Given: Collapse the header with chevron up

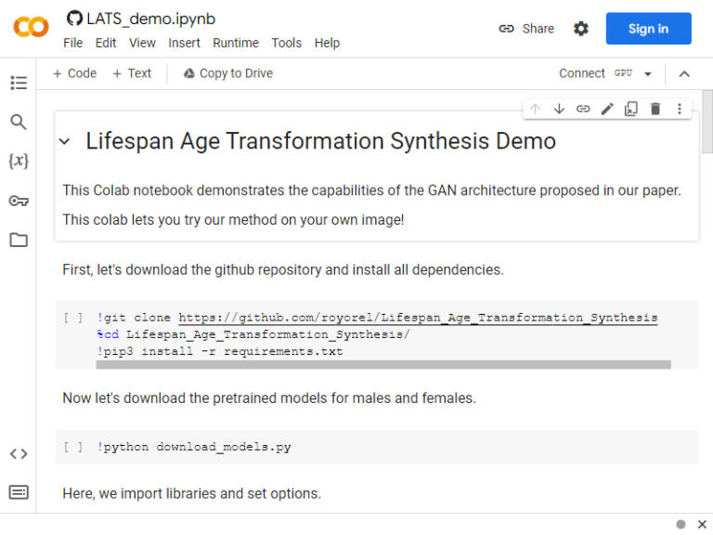Looking at the screenshot, I should click(x=684, y=73).
